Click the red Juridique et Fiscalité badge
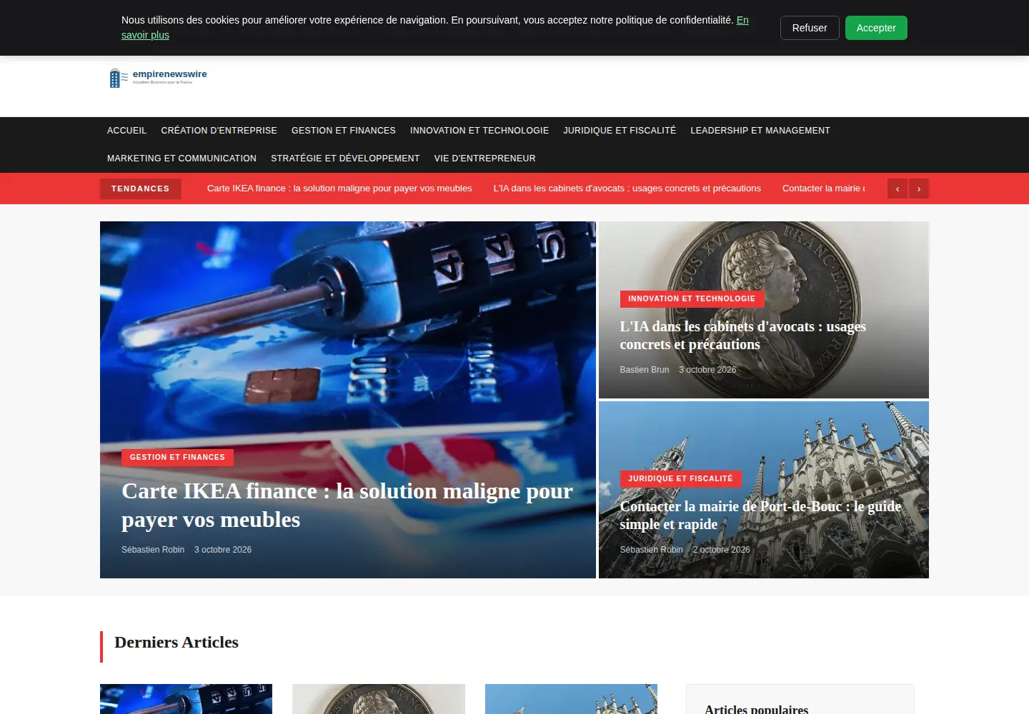1029x714 pixels. click(680, 479)
